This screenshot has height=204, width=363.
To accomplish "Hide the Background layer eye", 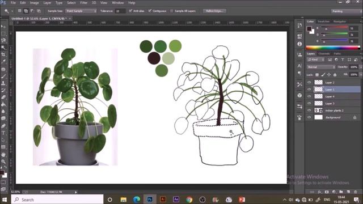I will tap(309, 117).
